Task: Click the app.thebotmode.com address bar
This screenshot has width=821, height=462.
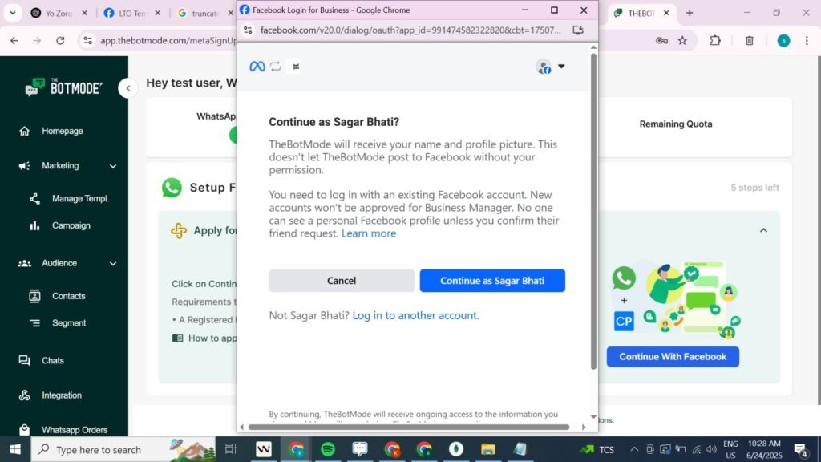Action: pyautogui.click(x=168, y=40)
